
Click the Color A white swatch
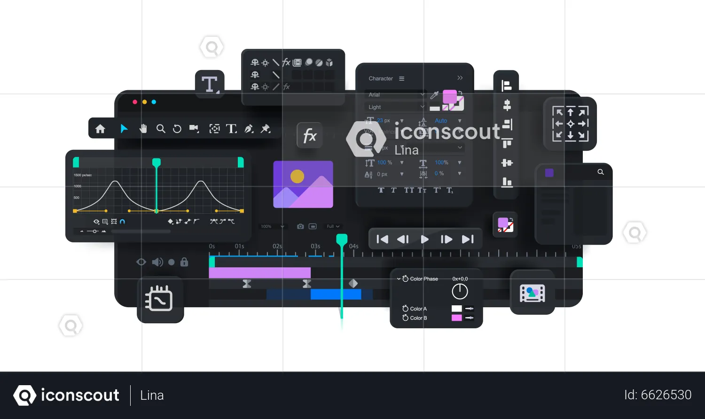coord(457,309)
